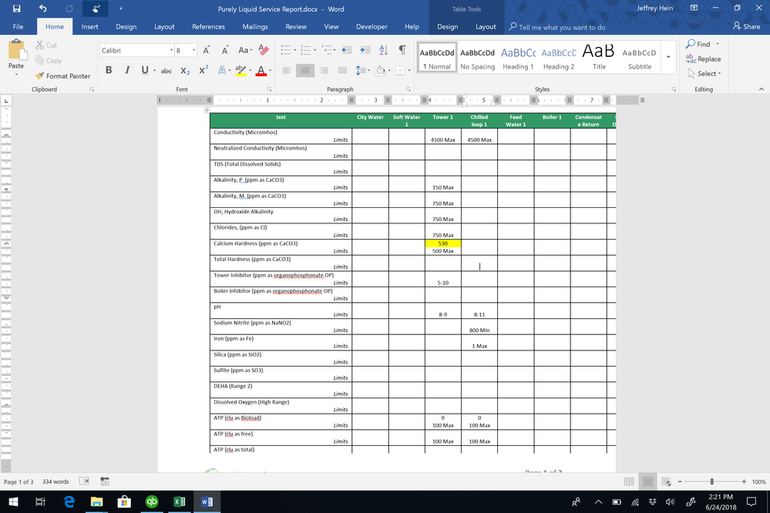Apply strikethrough formatting
The height and width of the screenshot is (513, 770).
(x=165, y=69)
